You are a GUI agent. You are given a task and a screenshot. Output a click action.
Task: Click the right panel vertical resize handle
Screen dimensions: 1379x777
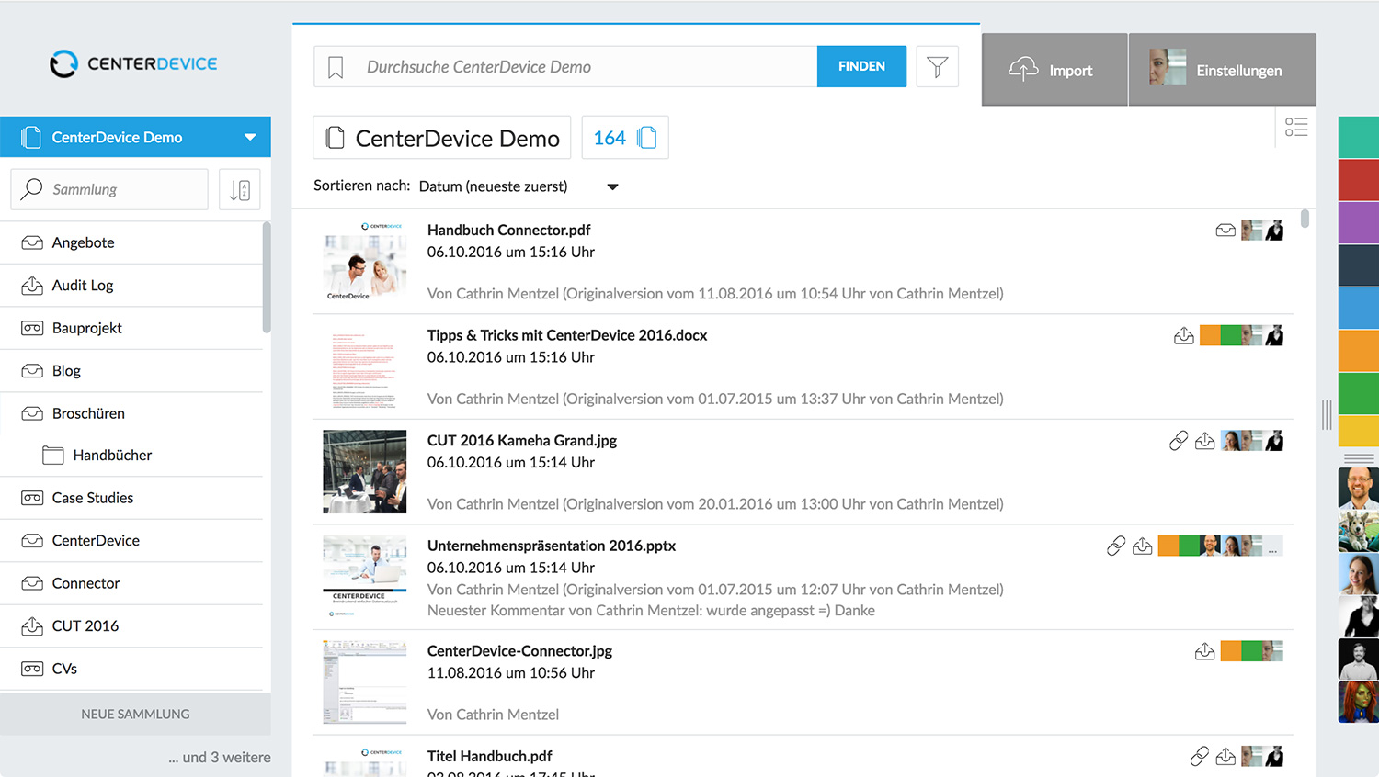[x=1327, y=415]
